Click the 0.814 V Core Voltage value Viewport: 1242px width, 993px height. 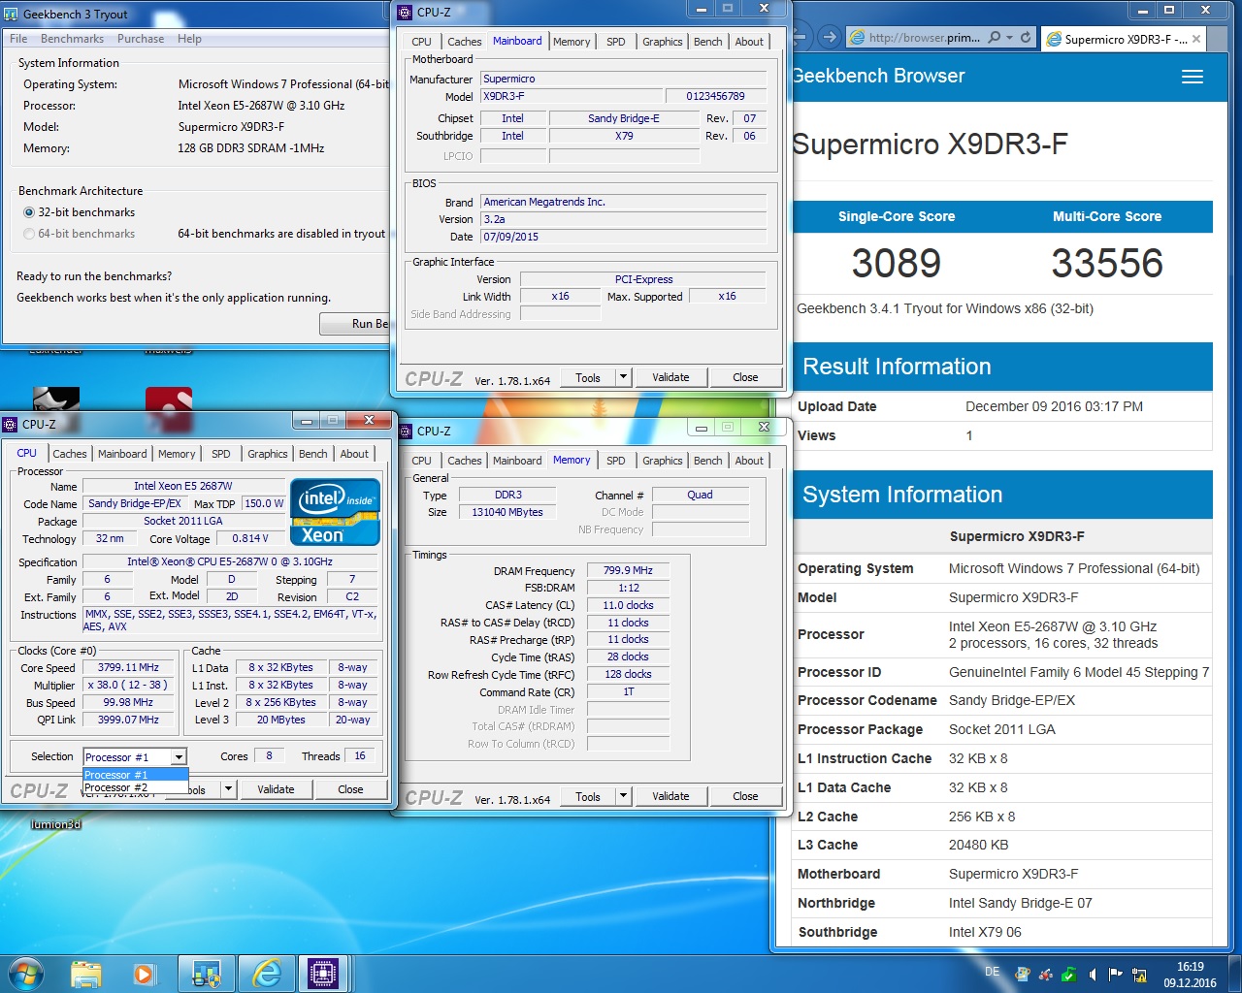click(250, 538)
